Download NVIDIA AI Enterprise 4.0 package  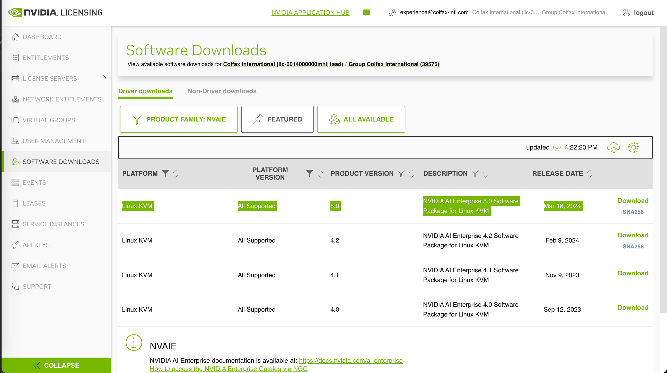pos(633,307)
